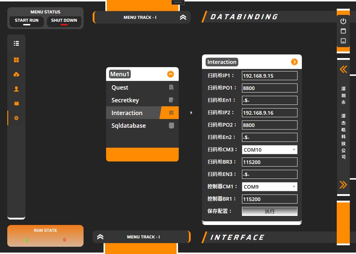Expand the Interaction panel orange arrow

pos(294,62)
